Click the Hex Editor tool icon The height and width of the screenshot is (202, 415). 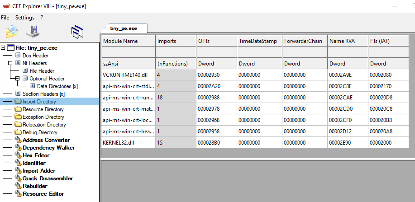[x=18, y=155]
